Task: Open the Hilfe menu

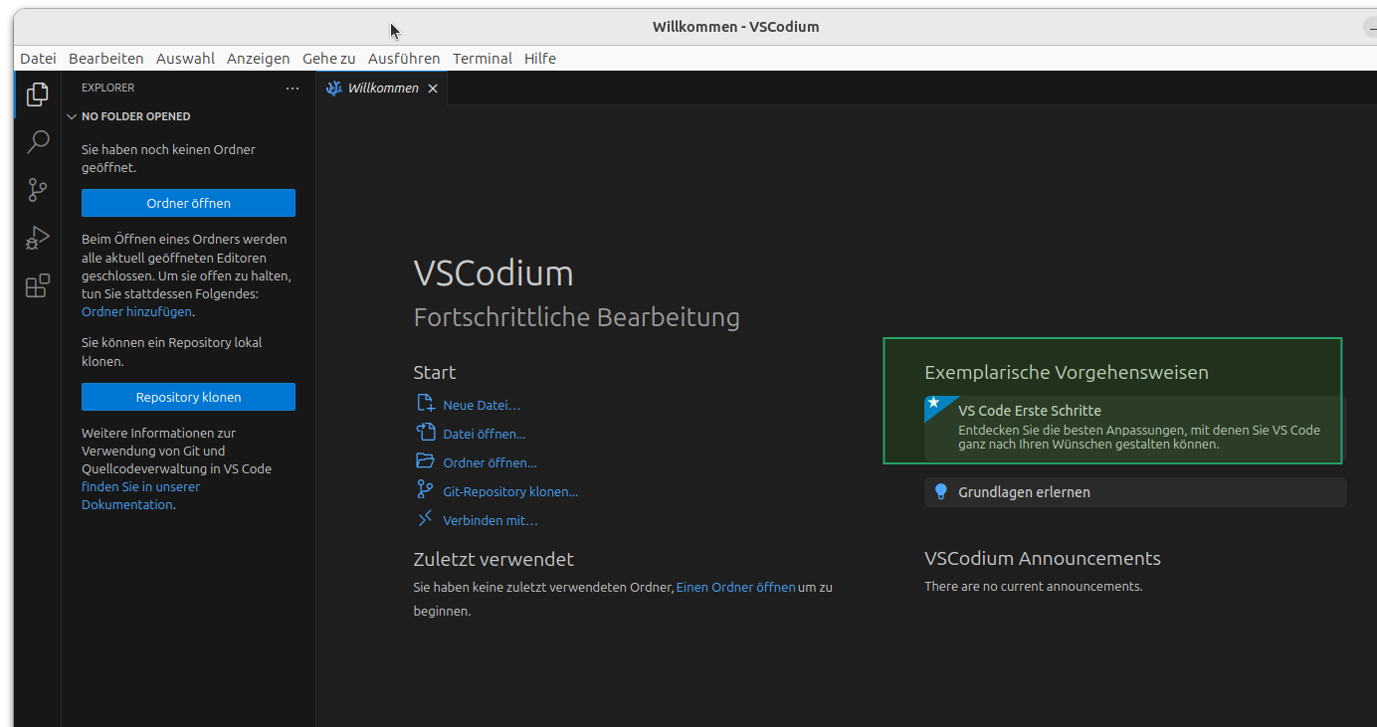Action: point(540,58)
